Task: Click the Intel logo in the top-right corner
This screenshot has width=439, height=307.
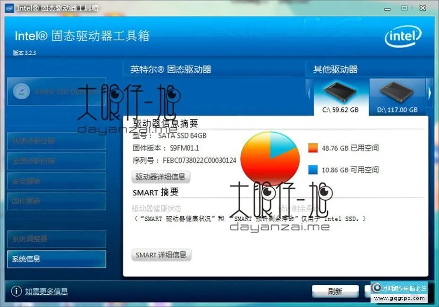Action: coord(404,36)
